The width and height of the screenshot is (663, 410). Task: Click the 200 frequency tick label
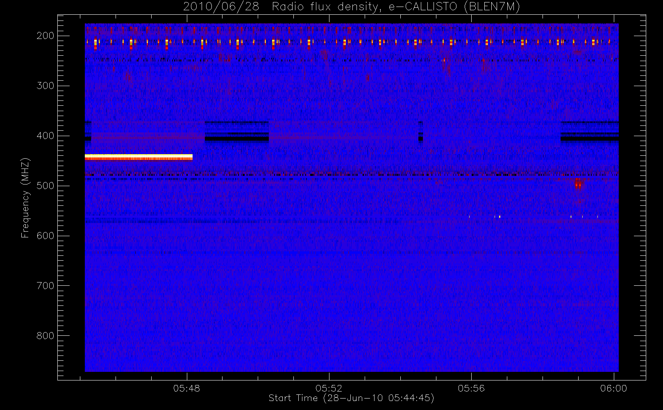pos(45,36)
